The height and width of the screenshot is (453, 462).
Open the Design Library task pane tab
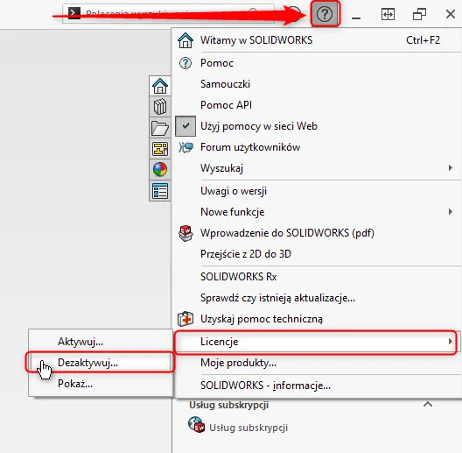coord(160,107)
